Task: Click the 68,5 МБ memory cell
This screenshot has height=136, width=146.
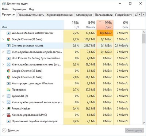Action: 88,64
